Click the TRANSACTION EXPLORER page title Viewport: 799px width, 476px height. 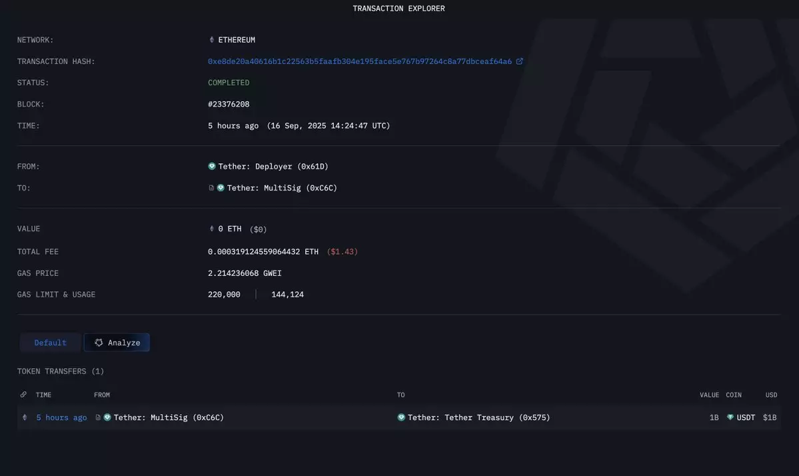399,9
